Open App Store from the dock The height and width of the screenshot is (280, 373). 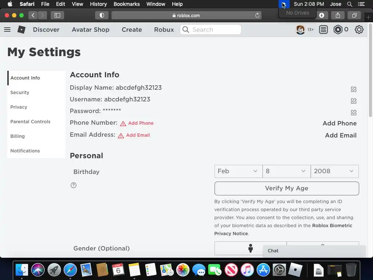(x=263, y=270)
